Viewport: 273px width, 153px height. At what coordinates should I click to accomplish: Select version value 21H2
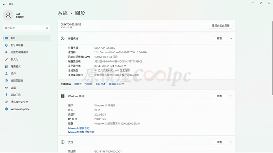pyautogui.click(x=97, y=110)
